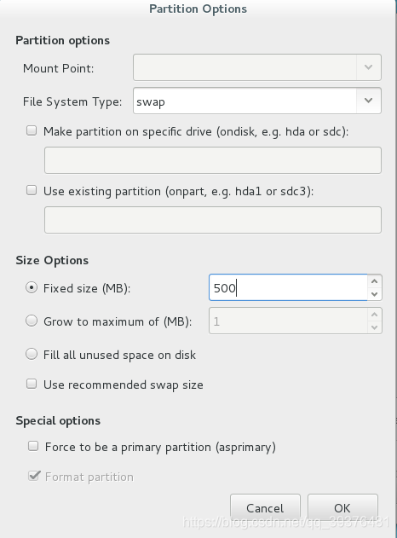Choose Grow to maximum of radio option
397x538 pixels.
pyautogui.click(x=32, y=321)
